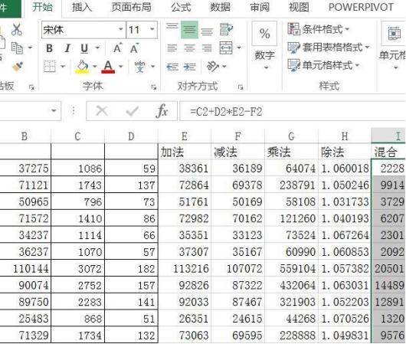The width and height of the screenshot is (406, 344).
Task: Click the Decrease Indent icon
Action: click(x=172, y=67)
